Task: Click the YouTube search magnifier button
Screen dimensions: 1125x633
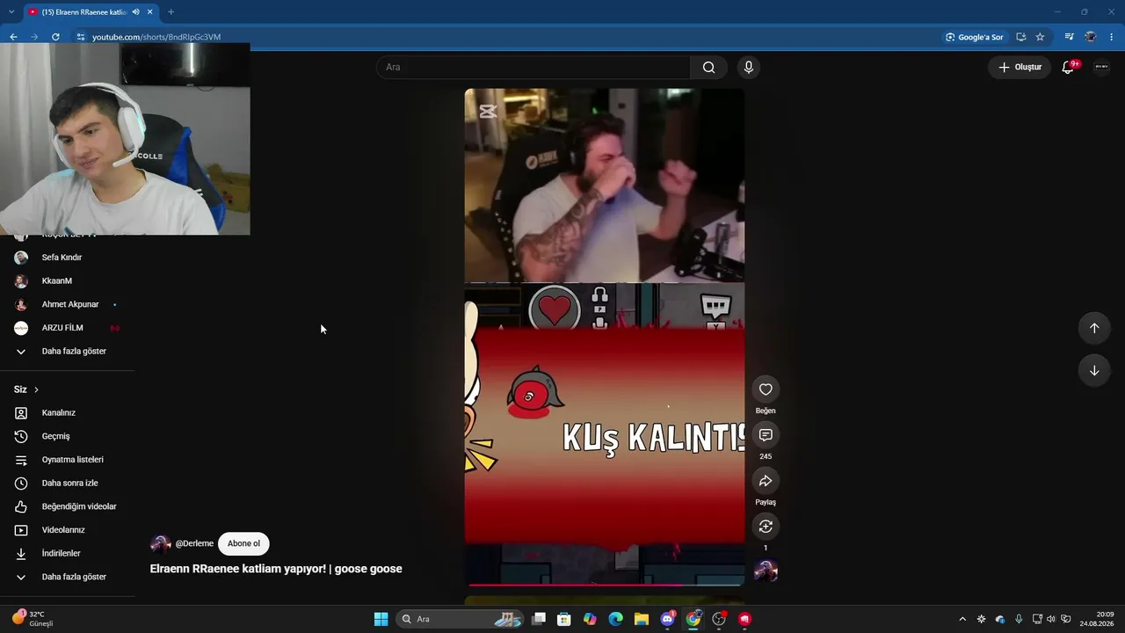Action: (708, 67)
